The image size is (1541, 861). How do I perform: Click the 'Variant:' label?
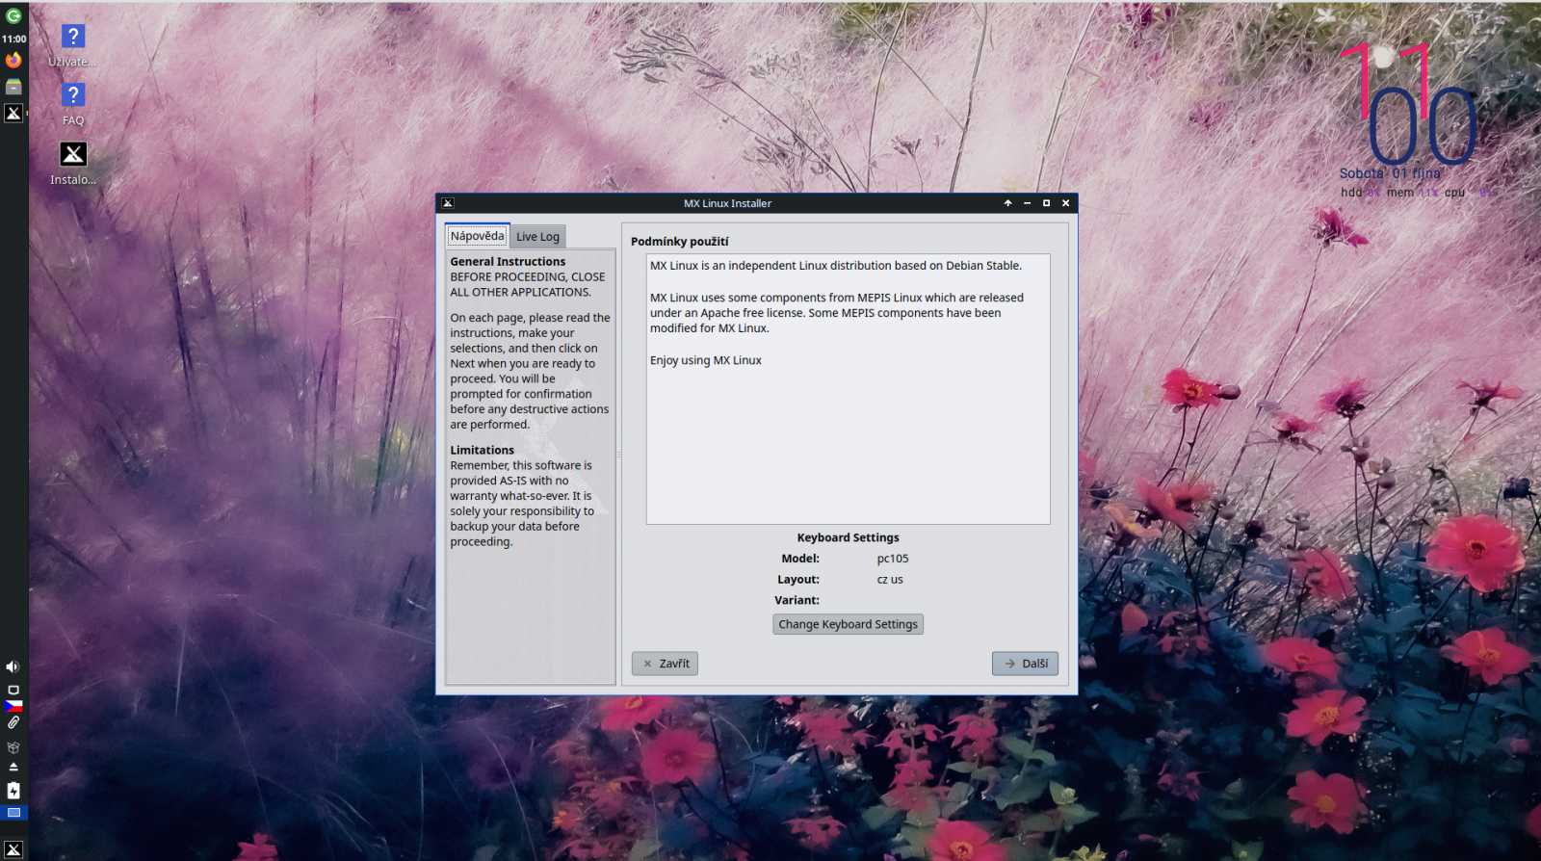(797, 600)
